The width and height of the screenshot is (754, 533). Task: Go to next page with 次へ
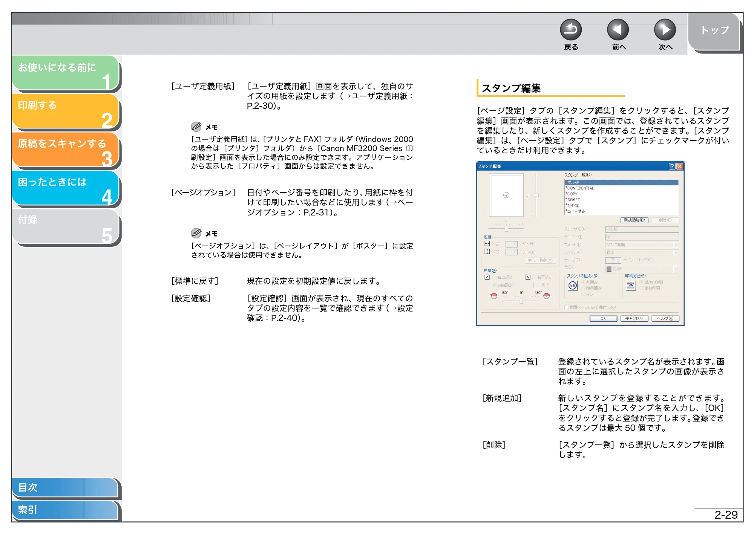pyautogui.click(x=665, y=30)
